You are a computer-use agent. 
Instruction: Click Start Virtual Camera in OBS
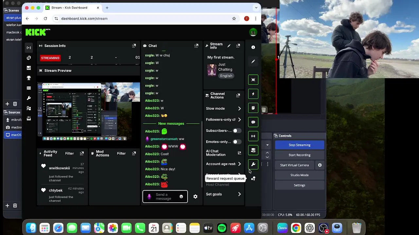click(x=294, y=165)
